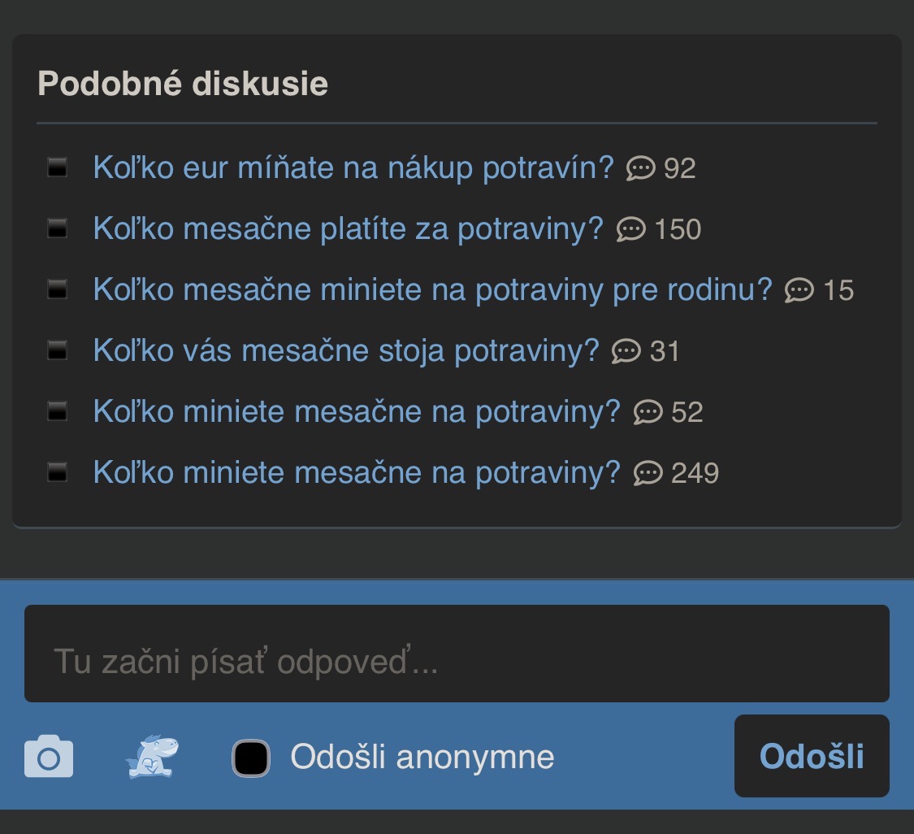914x834 pixels.
Task: Enable the Odošli anonymne checkbox
Action: click(251, 758)
